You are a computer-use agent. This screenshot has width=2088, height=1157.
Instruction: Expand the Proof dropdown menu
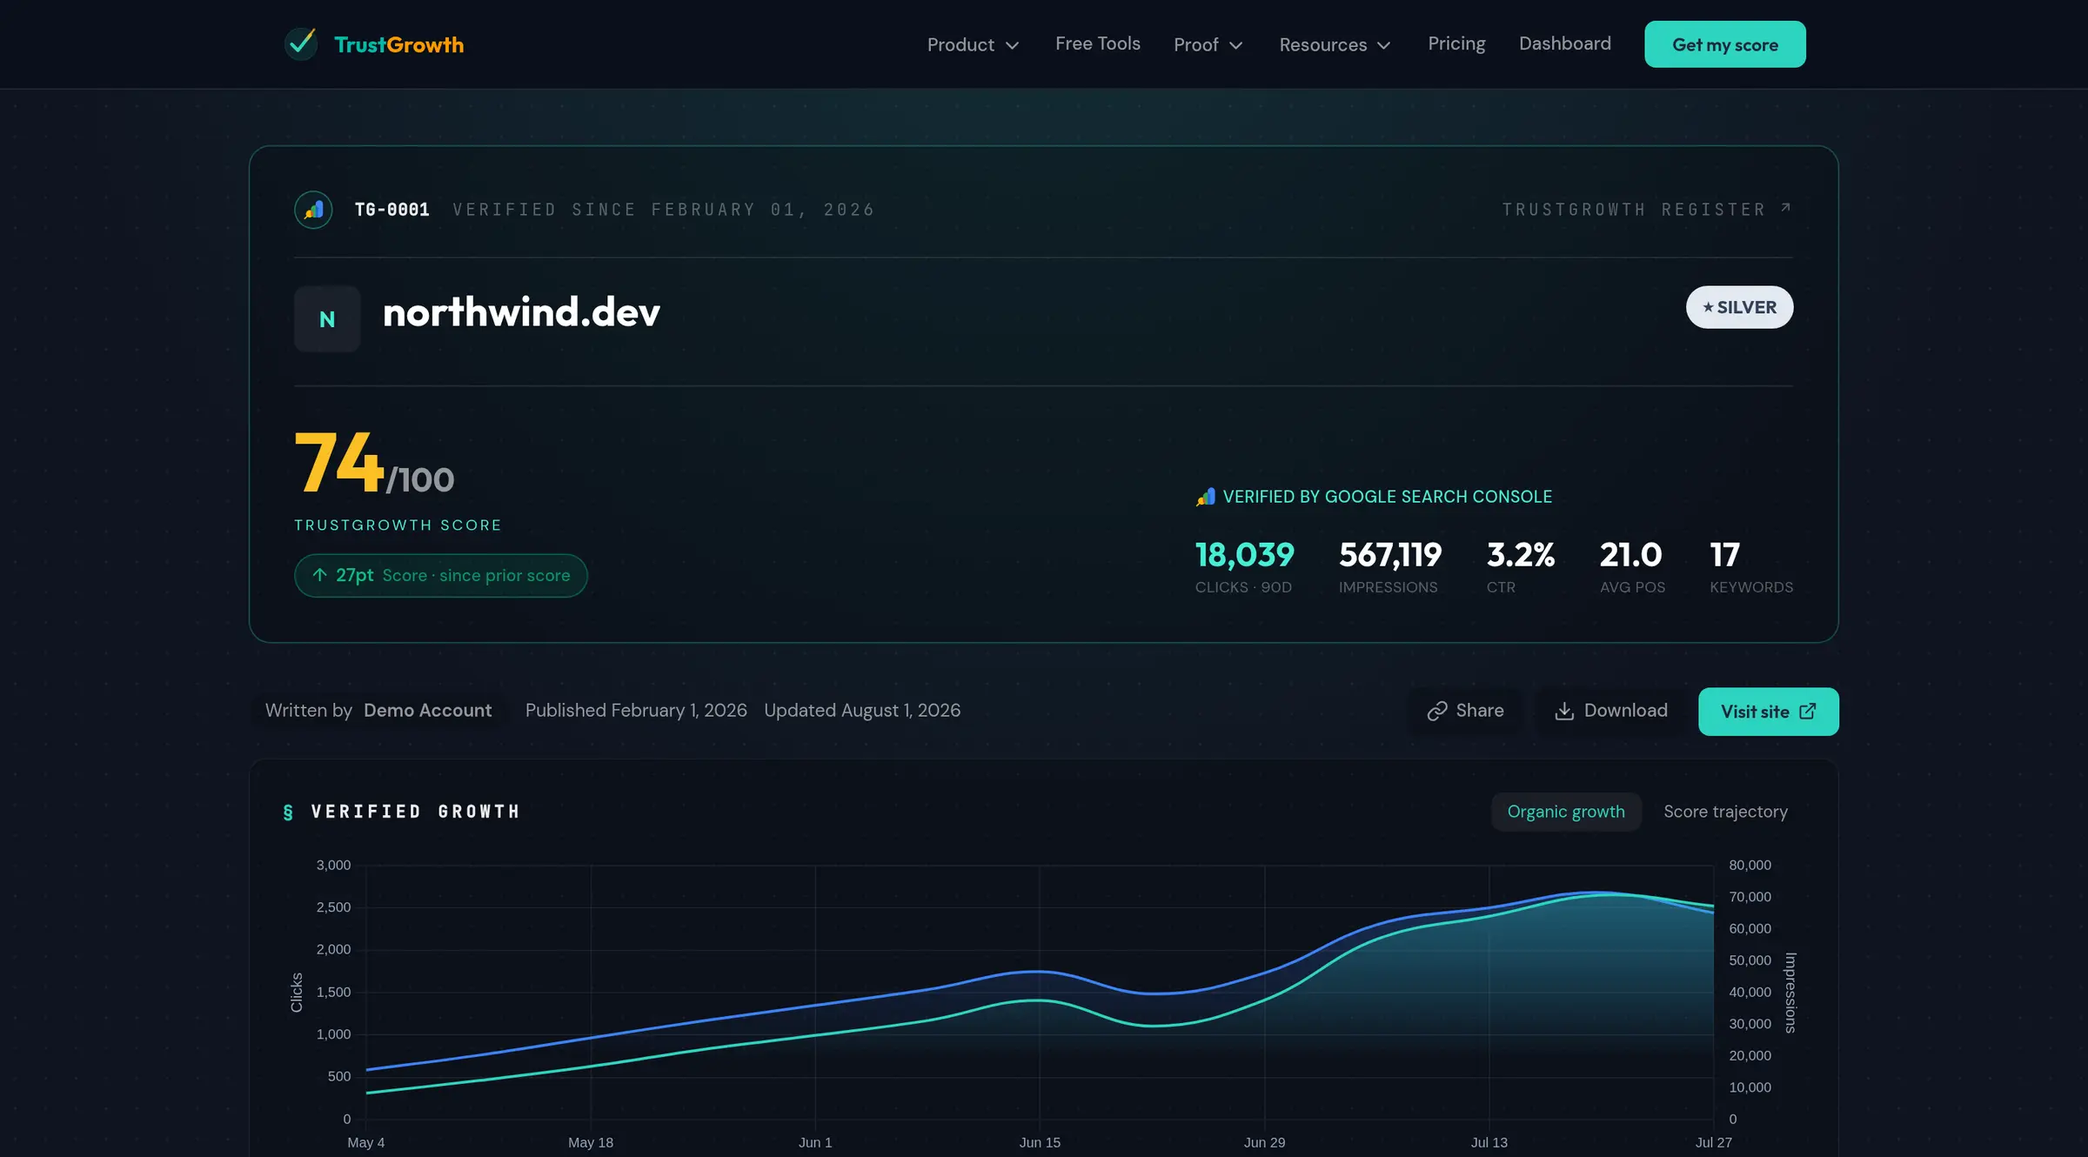[1208, 44]
